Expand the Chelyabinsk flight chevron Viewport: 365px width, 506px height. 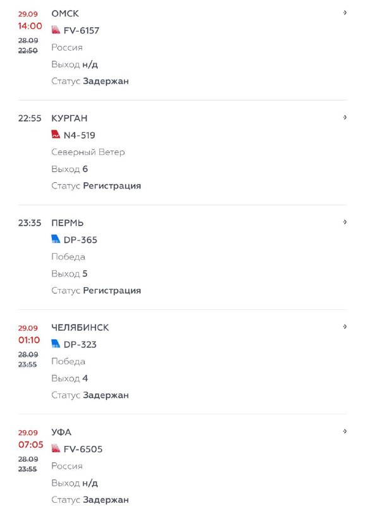pyautogui.click(x=345, y=326)
